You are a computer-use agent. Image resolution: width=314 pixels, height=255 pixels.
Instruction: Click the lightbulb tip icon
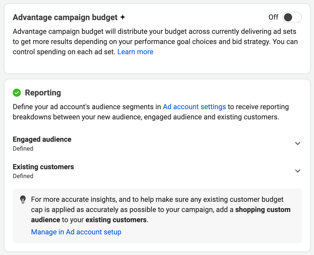coord(23,200)
